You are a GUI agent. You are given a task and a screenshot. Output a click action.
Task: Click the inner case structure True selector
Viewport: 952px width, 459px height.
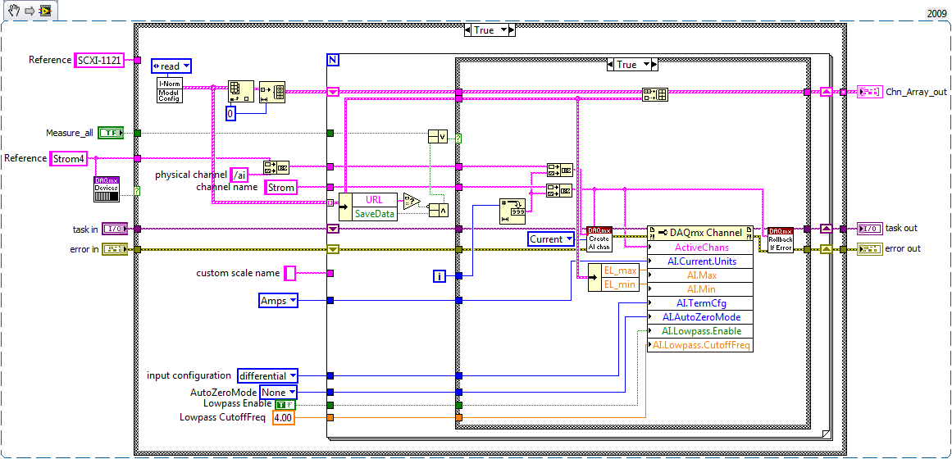pos(632,65)
